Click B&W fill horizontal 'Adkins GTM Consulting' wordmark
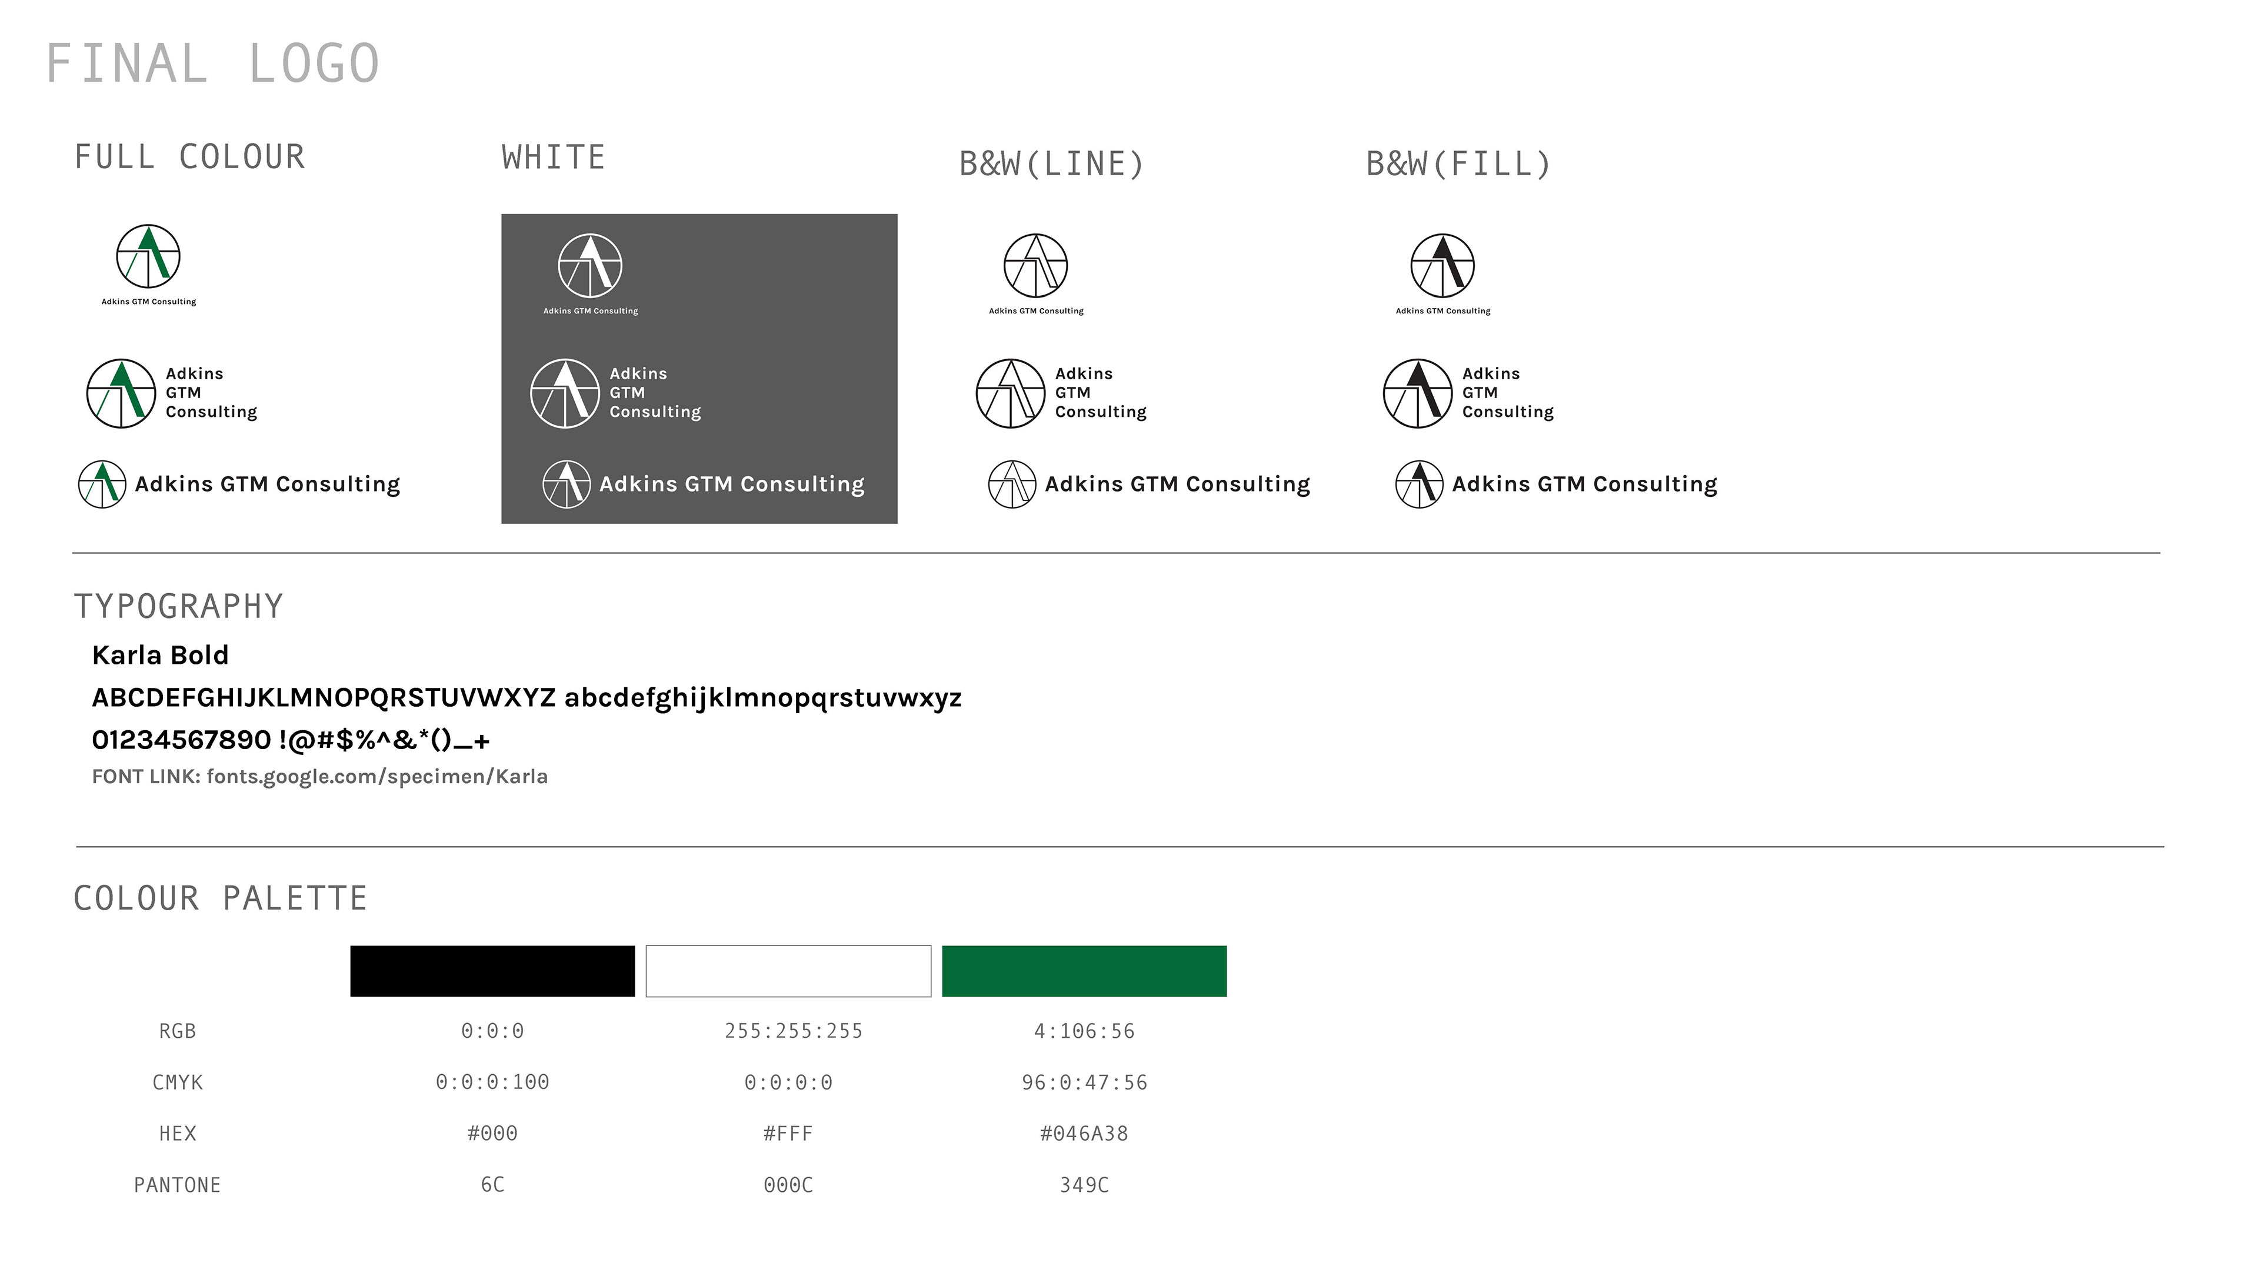The width and height of the screenshot is (2259, 1270). coord(1585,484)
